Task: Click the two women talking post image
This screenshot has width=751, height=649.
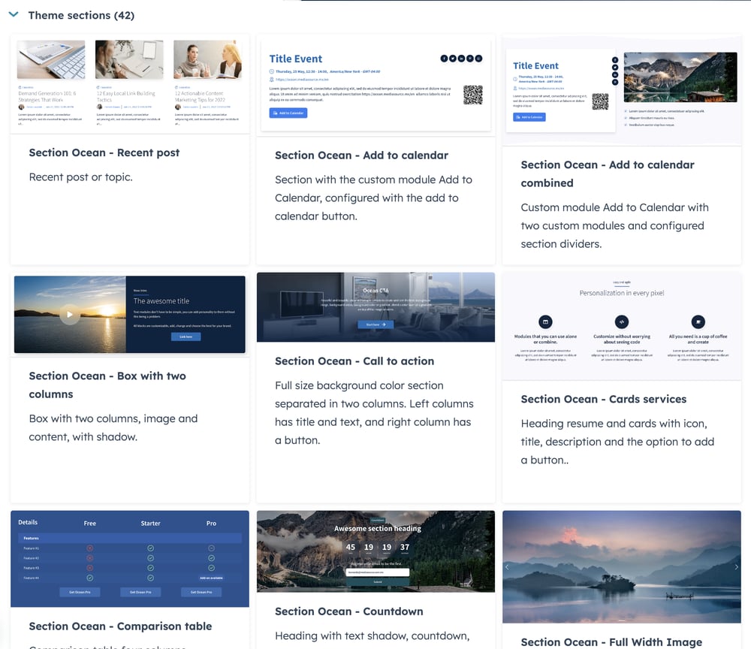Action: coord(207,59)
